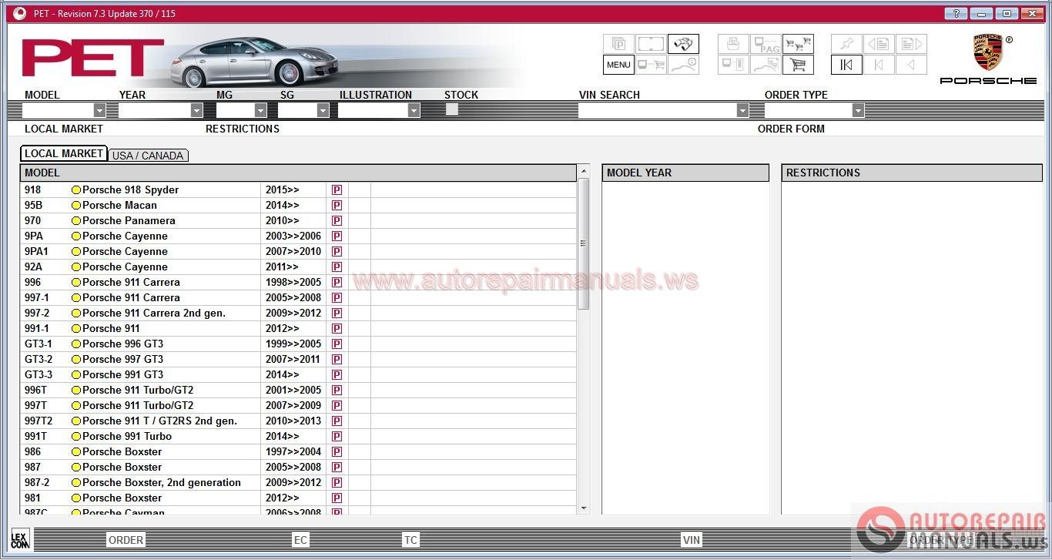This screenshot has height=560, width=1052.
Task: Select the Porsche 997 GT3 row
Action: point(298,359)
